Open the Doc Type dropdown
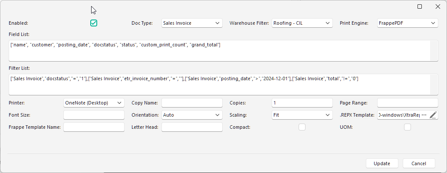Image resolution: width=447 pixels, height=173 pixels. (x=192, y=23)
